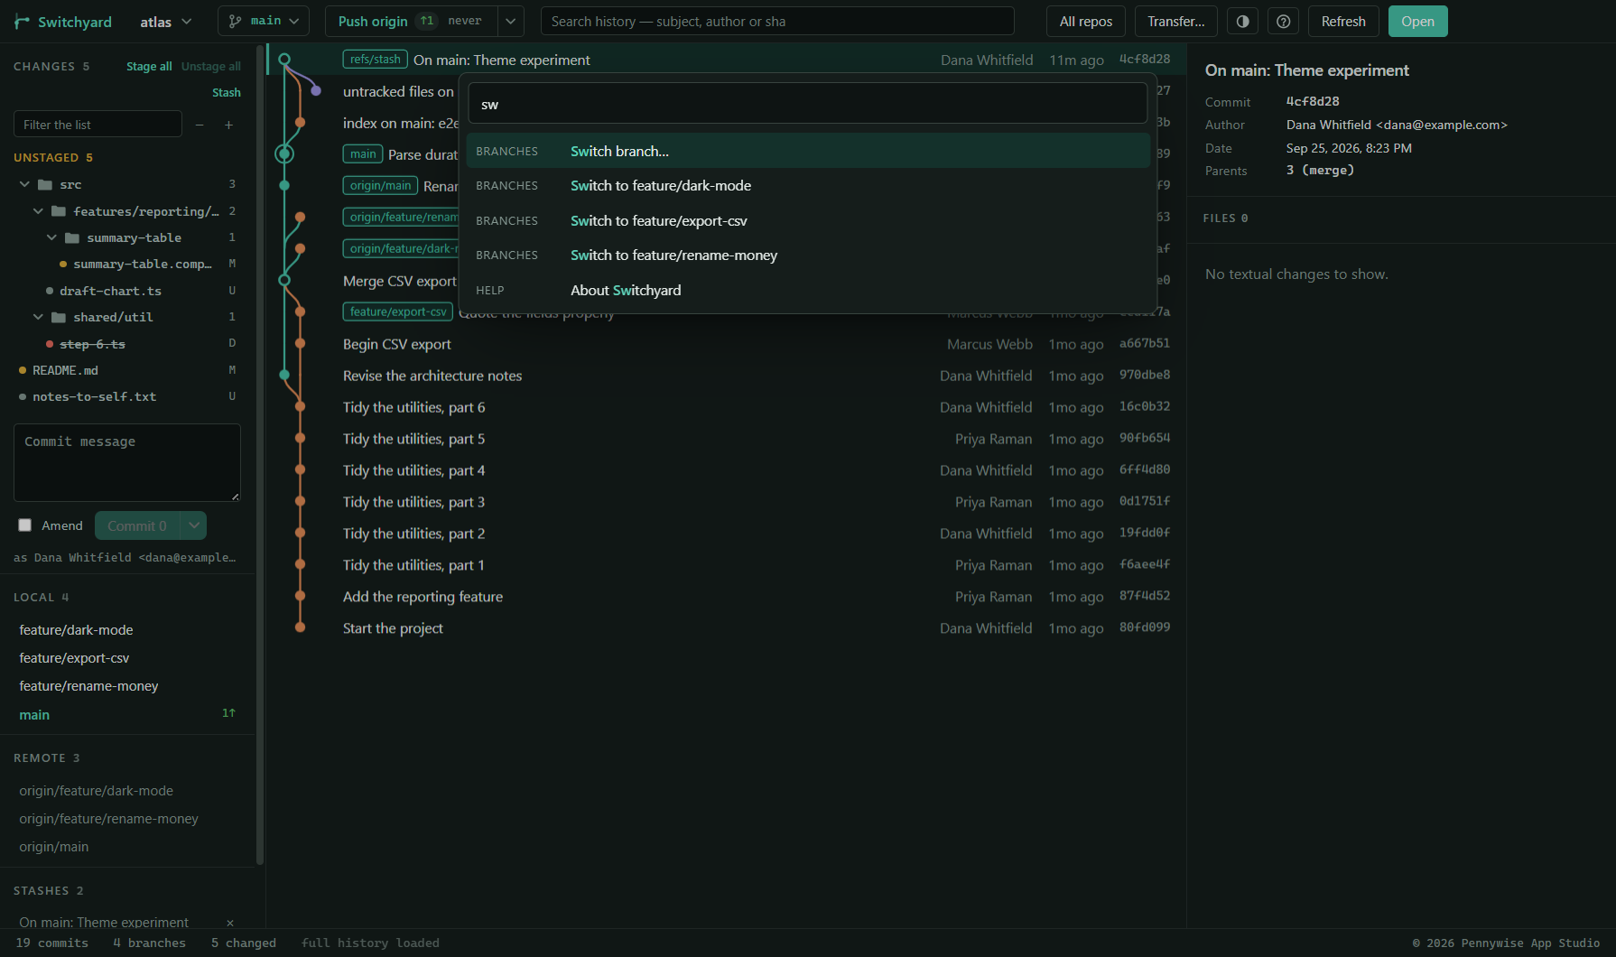
Task: Choose Switch to feature/export-csv
Action: point(808,220)
